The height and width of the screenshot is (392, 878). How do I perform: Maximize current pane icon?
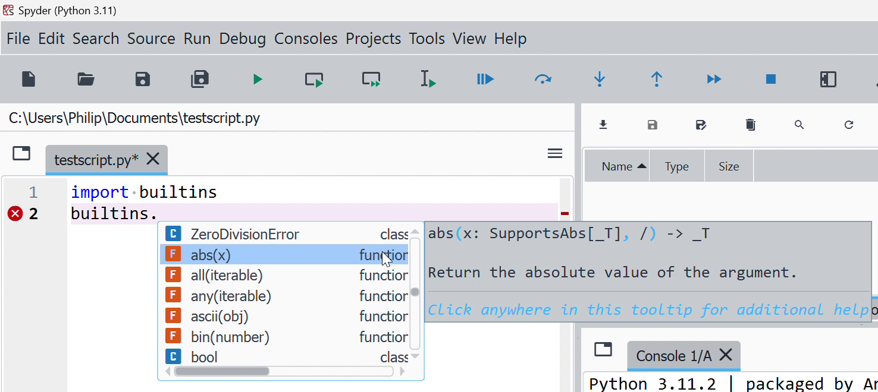pyautogui.click(x=828, y=79)
